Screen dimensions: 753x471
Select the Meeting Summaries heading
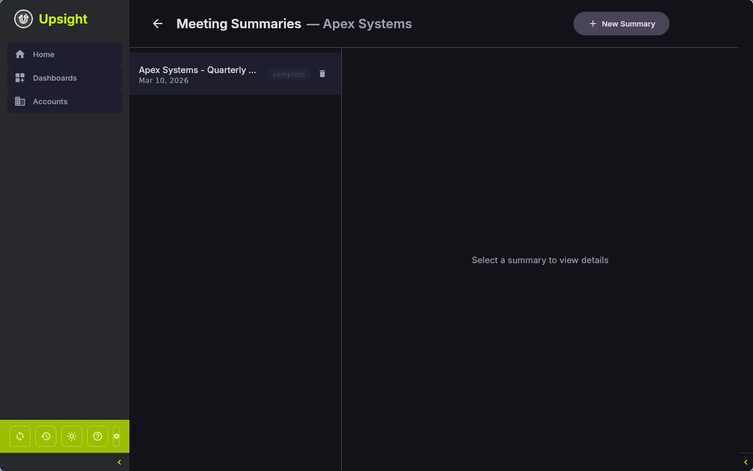[x=238, y=24]
